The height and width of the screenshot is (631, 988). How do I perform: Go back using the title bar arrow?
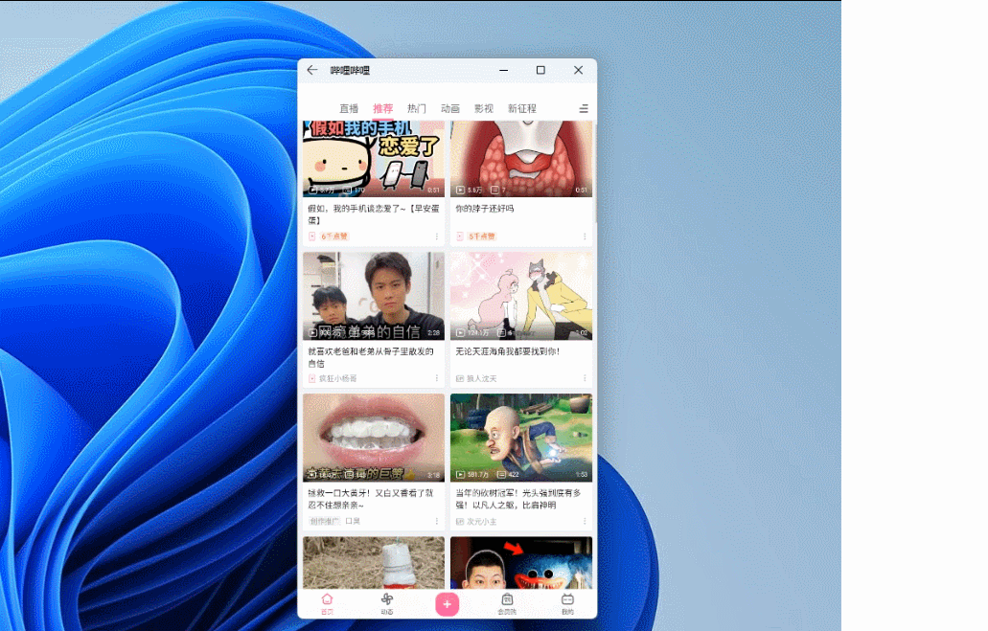pyautogui.click(x=311, y=70)
